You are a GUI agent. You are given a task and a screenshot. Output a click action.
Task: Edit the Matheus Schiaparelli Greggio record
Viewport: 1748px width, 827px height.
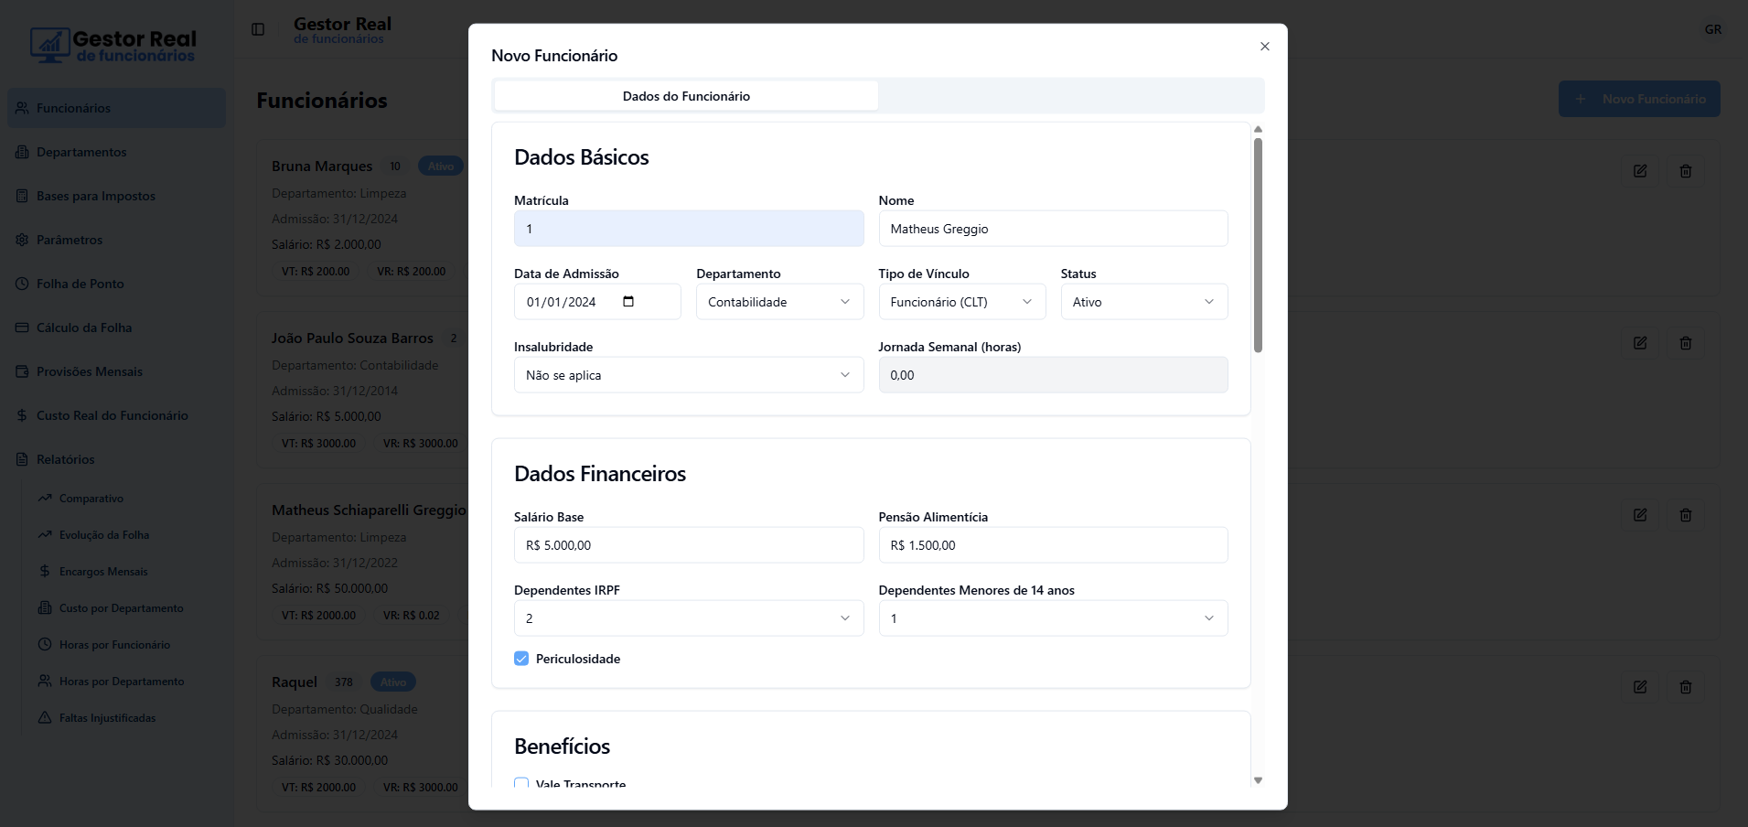[1640, 515]
